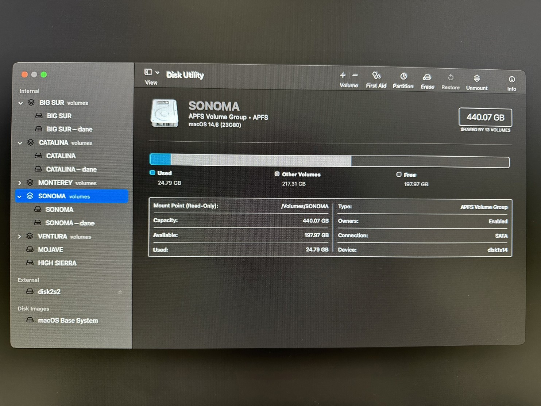Click the SONOMA hard drive icon

coord(164,113)
